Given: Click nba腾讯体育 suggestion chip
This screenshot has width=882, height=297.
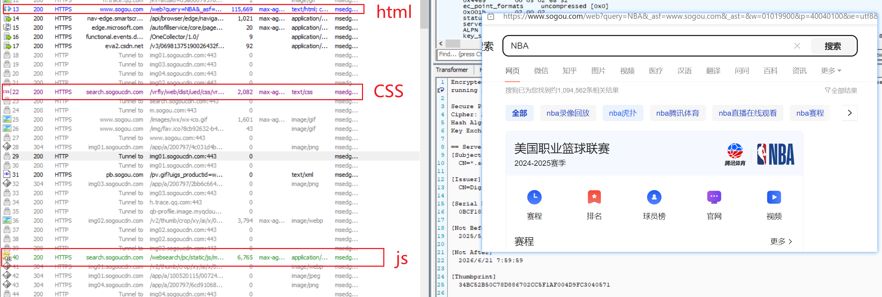Looking at the screenshot, I should click(x=678, y=113).
